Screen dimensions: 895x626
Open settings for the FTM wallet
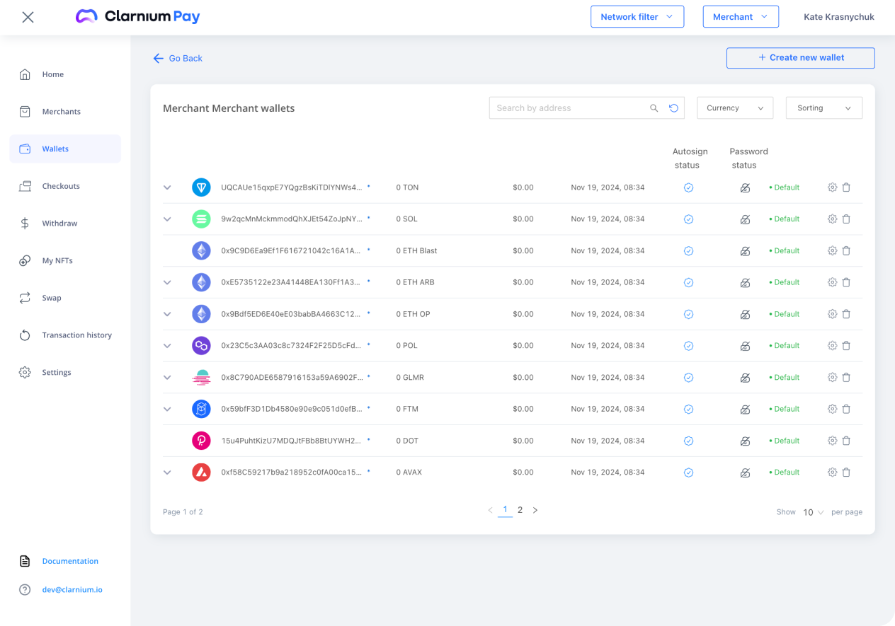832,409
